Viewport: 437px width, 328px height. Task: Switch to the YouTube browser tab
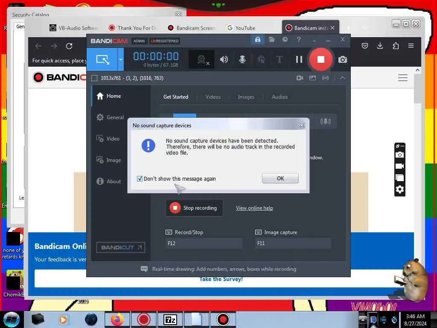242,28
